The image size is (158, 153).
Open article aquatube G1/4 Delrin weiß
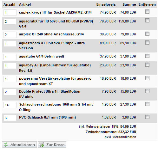(42, 56)
